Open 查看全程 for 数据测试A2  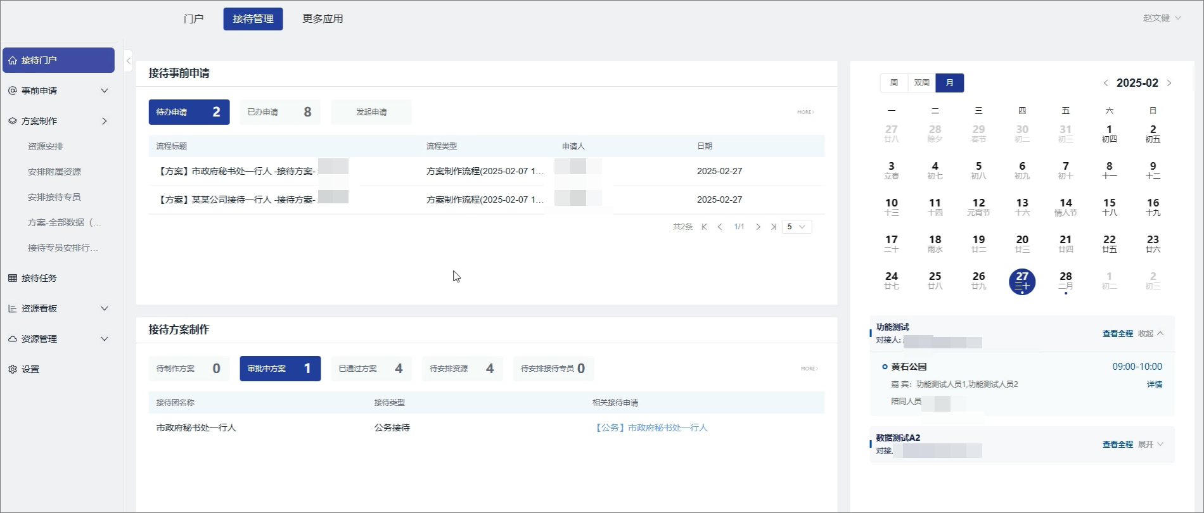[x=1117, y=445]
